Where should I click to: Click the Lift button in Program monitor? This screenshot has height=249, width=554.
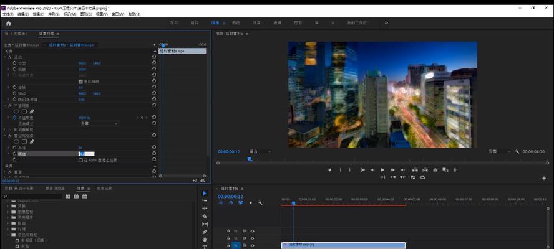coord(415,170)
